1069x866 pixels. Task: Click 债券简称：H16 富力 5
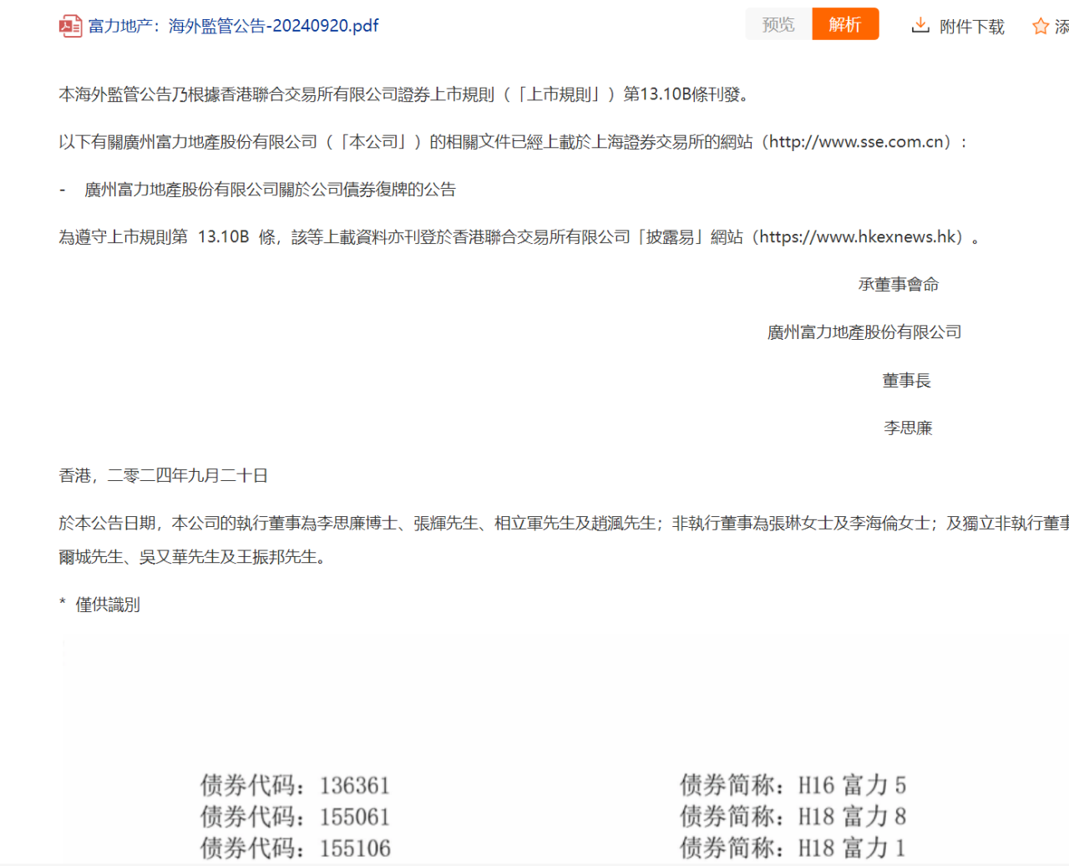coord(793,785)
